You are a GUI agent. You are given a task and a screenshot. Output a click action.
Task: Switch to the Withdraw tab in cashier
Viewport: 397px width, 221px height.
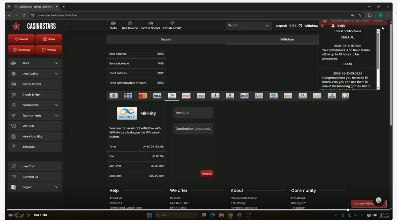click(287, 39)
